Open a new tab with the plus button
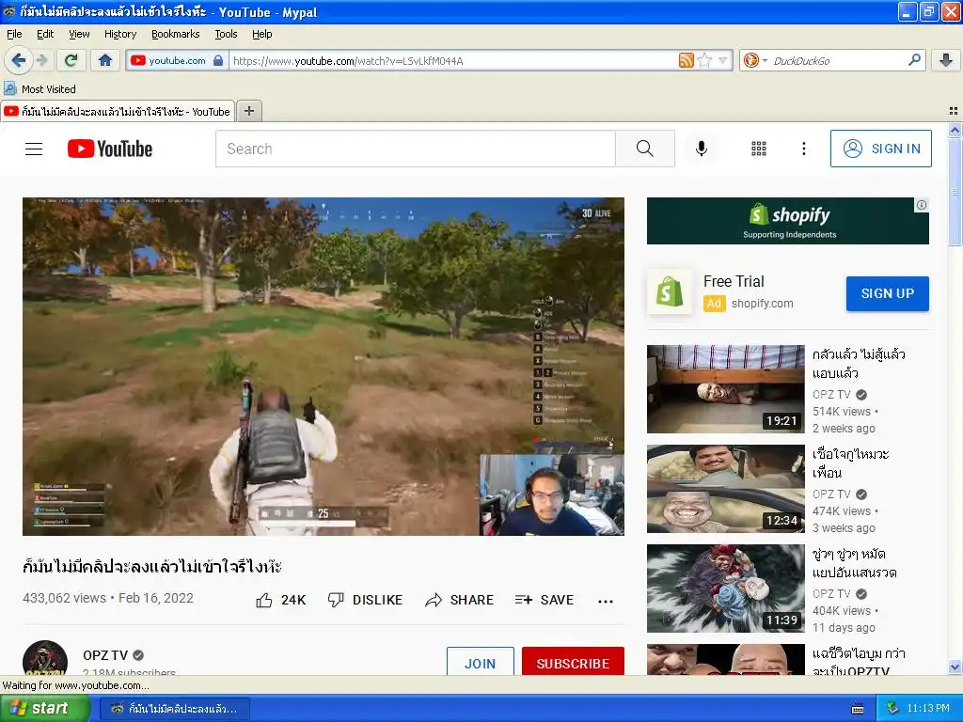The height and width of the screenshot is (722, 963). click(x=248, y=111)
